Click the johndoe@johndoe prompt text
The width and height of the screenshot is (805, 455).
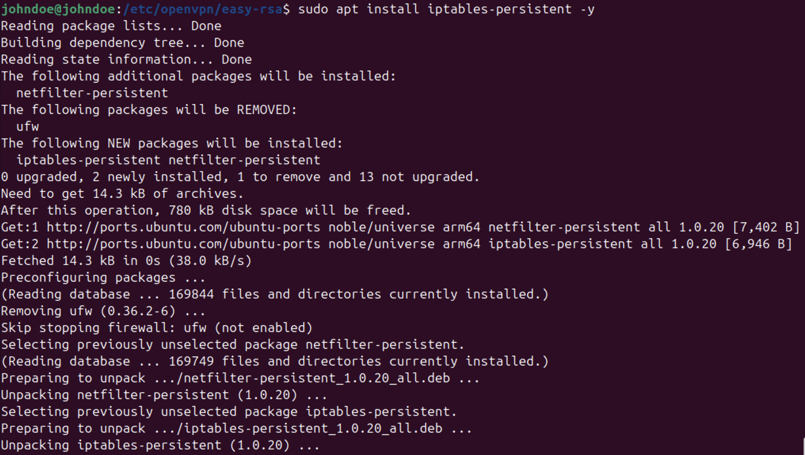(x=58, y=9)
